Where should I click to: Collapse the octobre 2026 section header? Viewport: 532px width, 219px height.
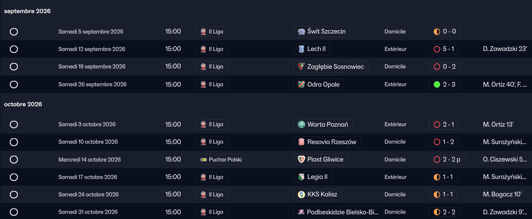pos(23,104)
